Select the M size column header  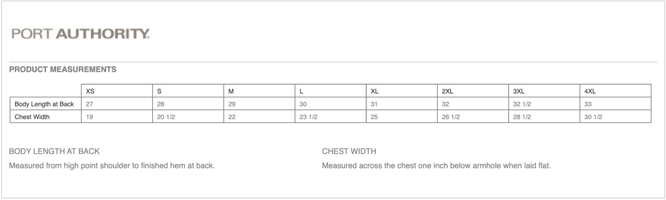tap(259, 91)
